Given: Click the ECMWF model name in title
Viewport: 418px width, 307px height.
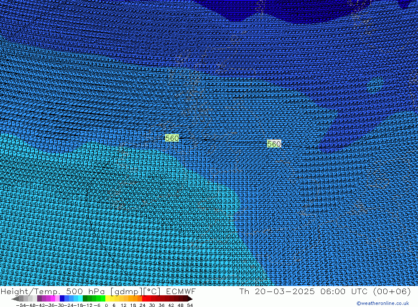Looking at the screenshot, I should 181,291.
